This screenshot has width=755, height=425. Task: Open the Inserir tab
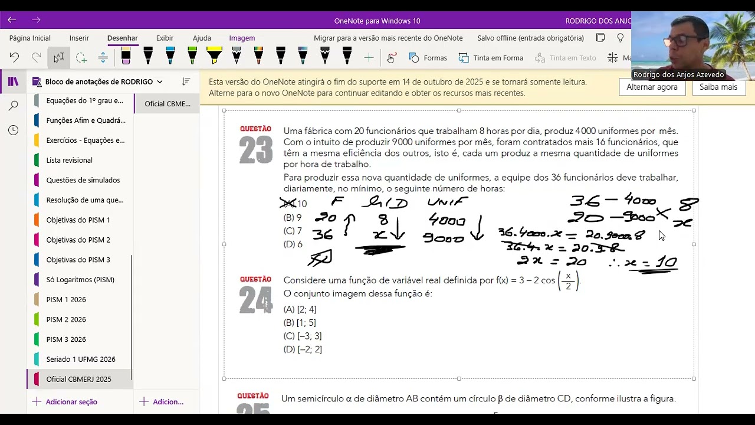(79, 38)
